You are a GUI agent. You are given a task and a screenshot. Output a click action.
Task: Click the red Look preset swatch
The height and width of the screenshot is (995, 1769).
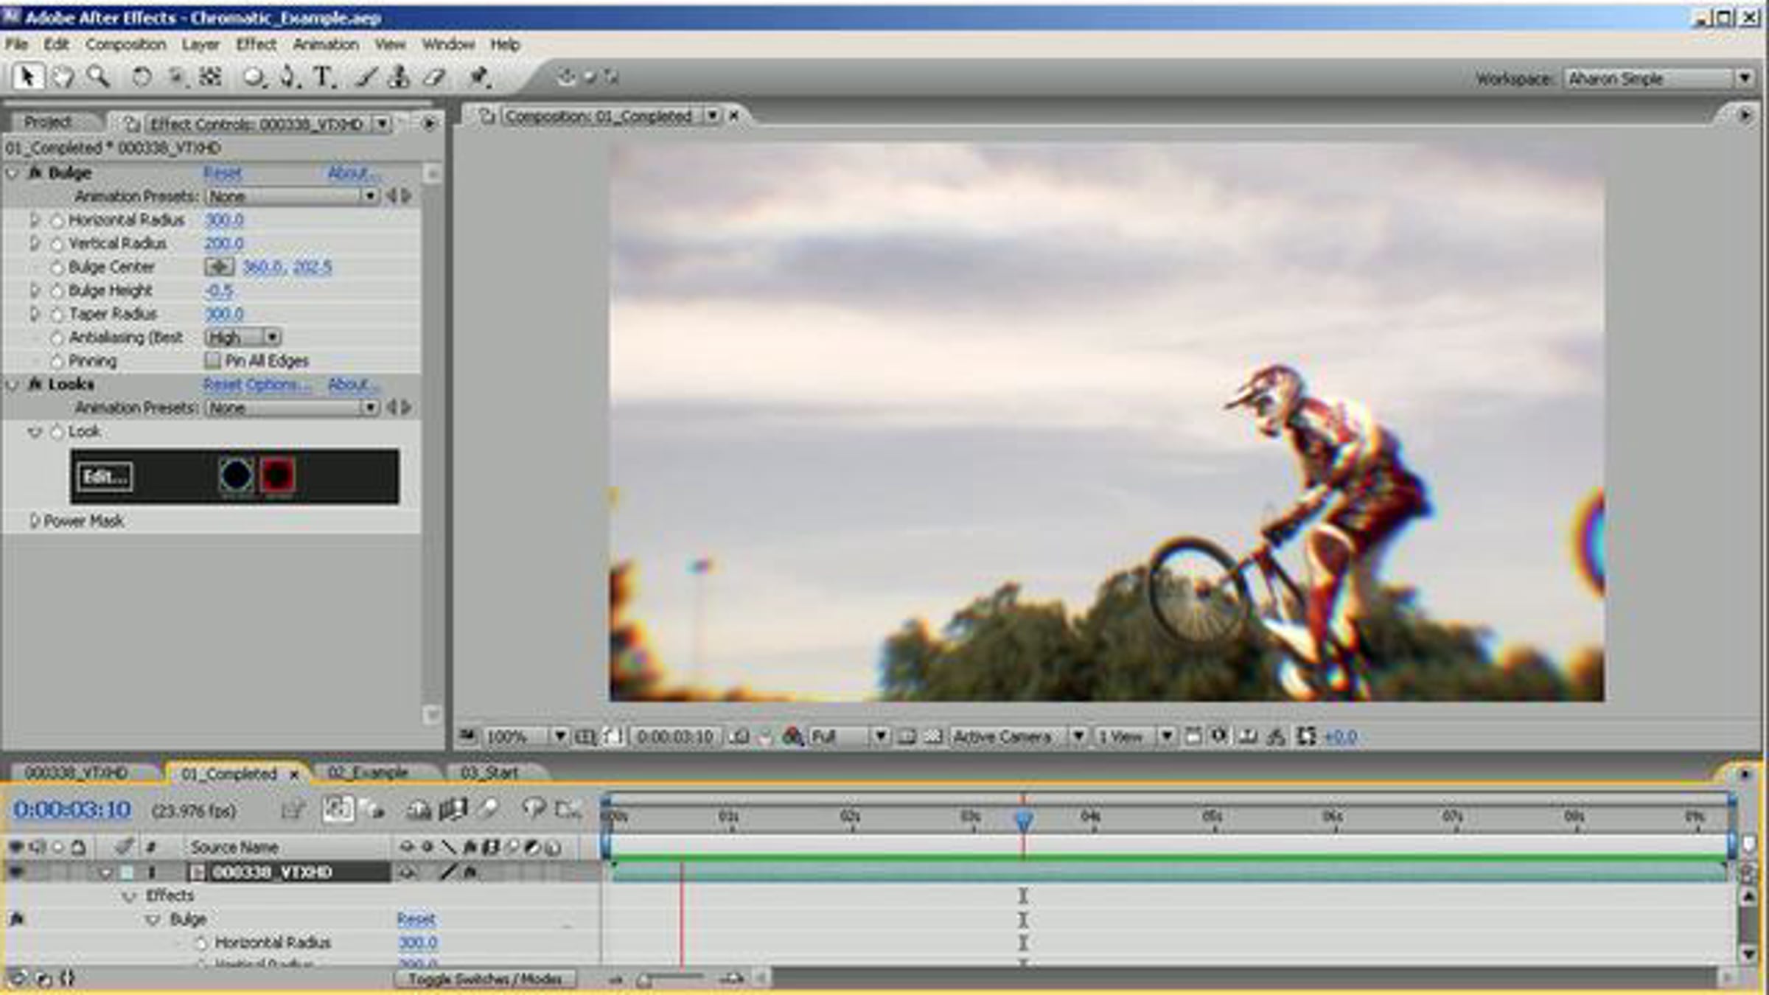point(278,475)
